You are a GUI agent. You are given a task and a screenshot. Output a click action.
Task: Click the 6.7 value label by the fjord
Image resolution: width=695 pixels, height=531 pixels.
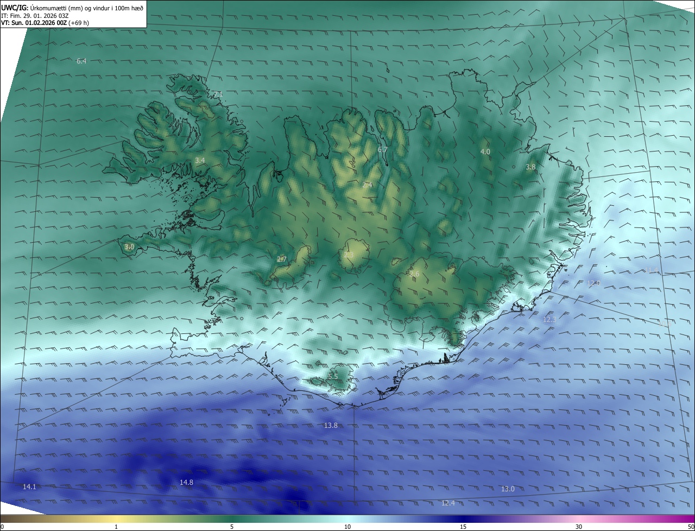coord(382,150)
